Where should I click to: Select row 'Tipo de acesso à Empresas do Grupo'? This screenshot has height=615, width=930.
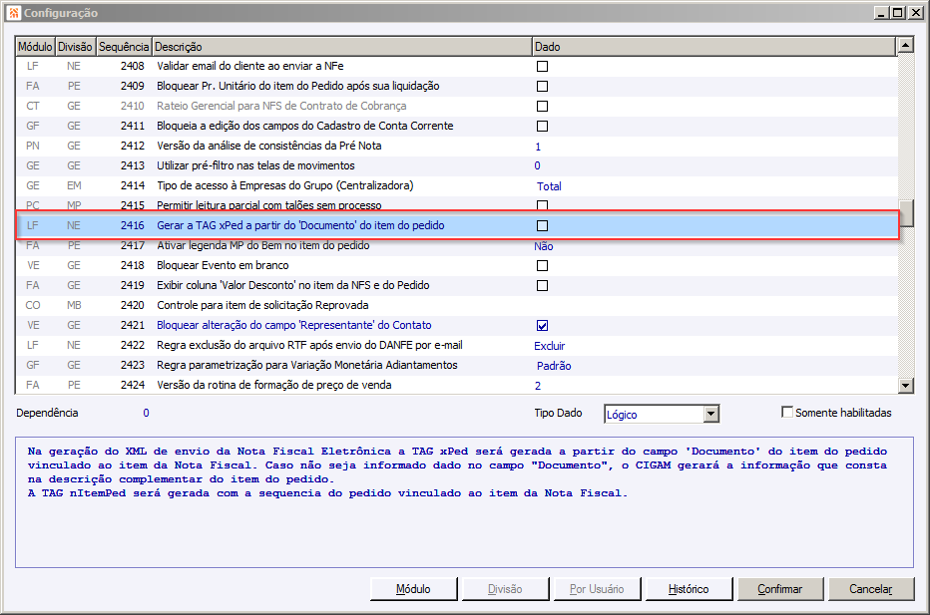[x=455, y=186]
